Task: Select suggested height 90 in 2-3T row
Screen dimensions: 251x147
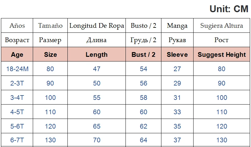Action: [x=222, y=83]
